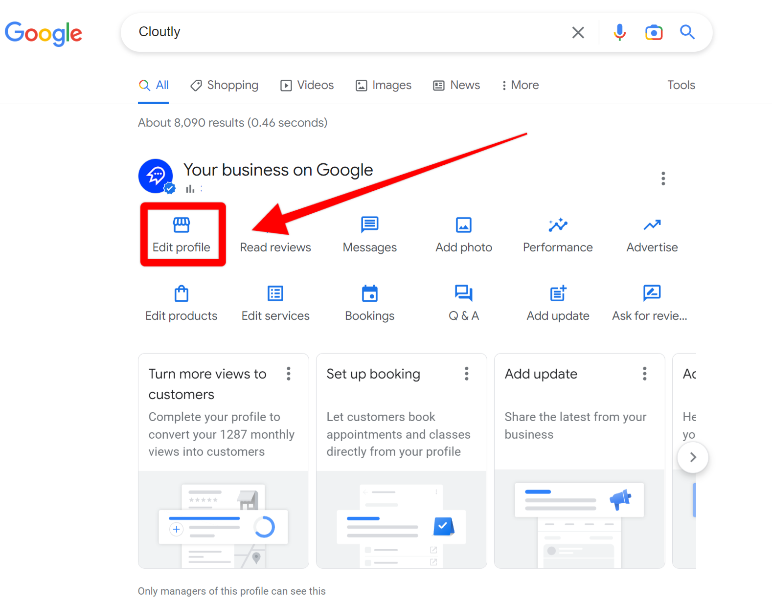Image resolution: width=772 pixels, height=605 pixels.
Task: Click the Edit profile storefront icon
Action: 182,225
